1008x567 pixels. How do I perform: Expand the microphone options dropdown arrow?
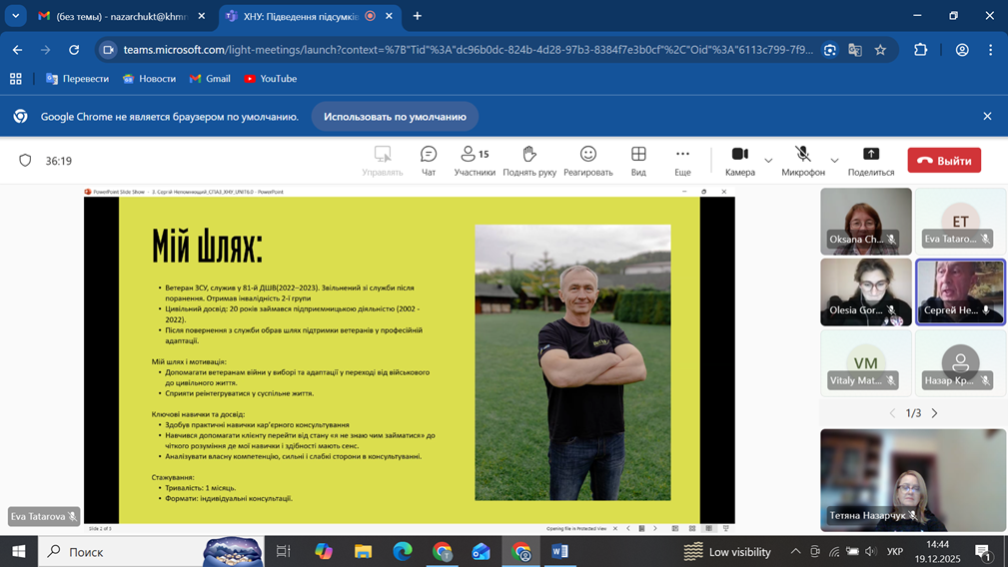point(834,161)
